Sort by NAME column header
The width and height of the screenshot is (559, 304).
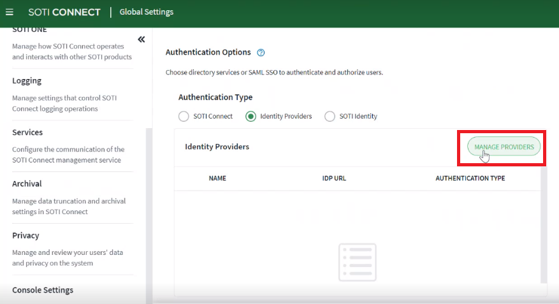[x=217, y=178]
